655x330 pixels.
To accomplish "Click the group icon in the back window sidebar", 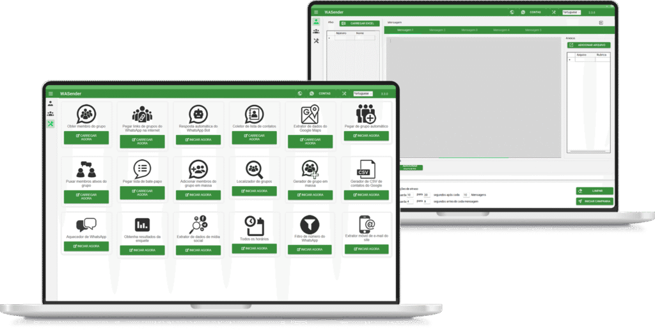I will [316, 31].
